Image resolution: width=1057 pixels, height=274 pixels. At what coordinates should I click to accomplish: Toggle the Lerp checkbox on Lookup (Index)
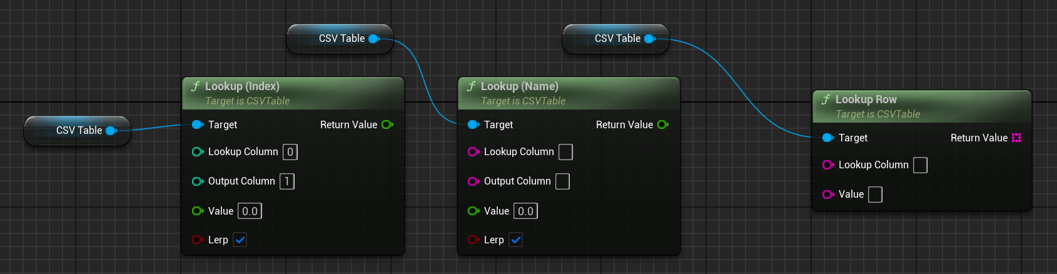pos(240,240)
